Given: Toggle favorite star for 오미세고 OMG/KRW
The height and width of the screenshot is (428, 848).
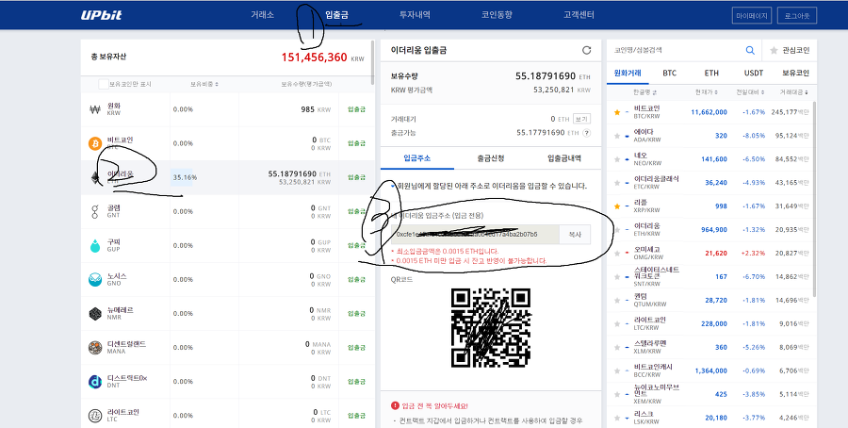Looking at the screenshot, I should [616, 253].
